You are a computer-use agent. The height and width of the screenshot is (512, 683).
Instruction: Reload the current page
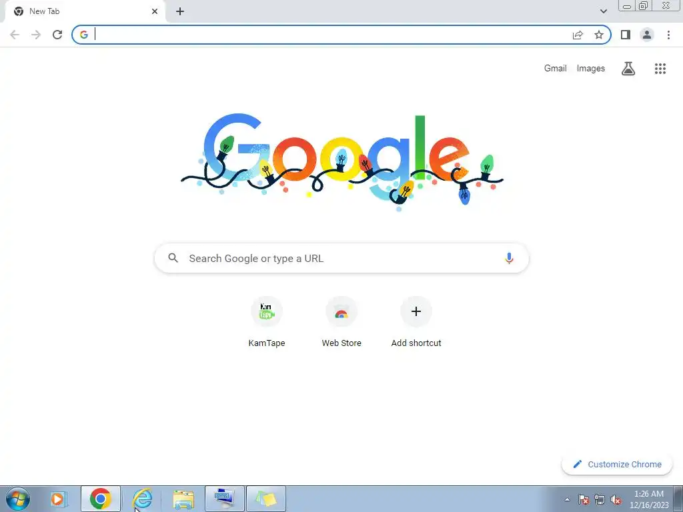(57, 35)
